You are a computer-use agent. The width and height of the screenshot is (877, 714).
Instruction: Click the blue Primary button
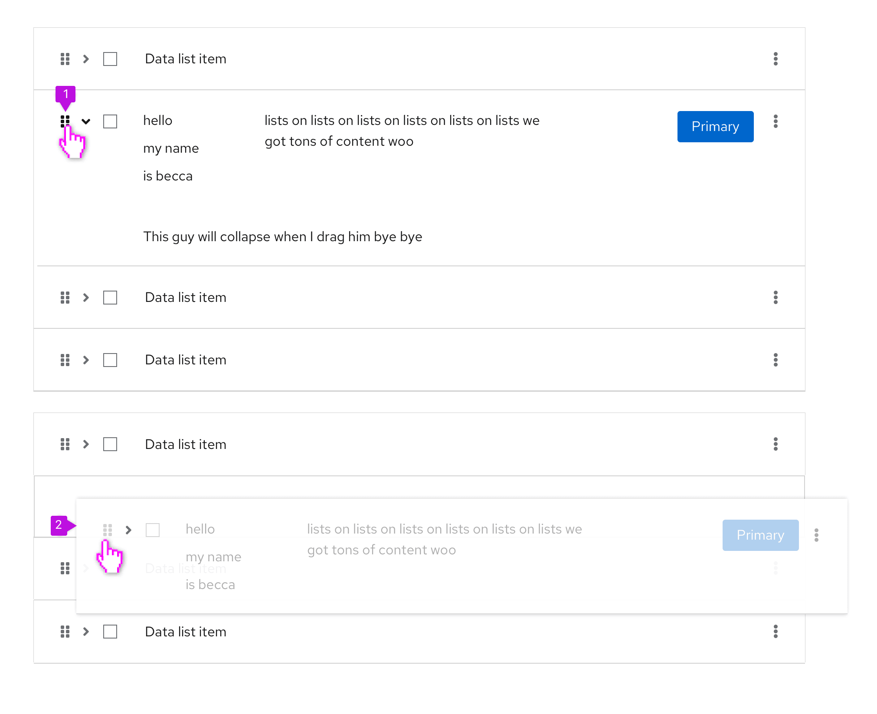pos(715,127)
